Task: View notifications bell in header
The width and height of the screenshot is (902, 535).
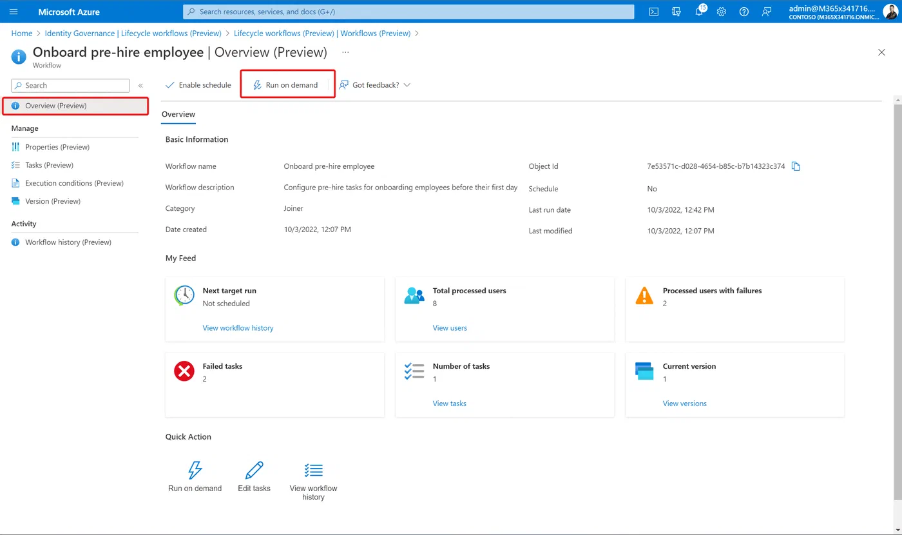Action: click(699, 12)
